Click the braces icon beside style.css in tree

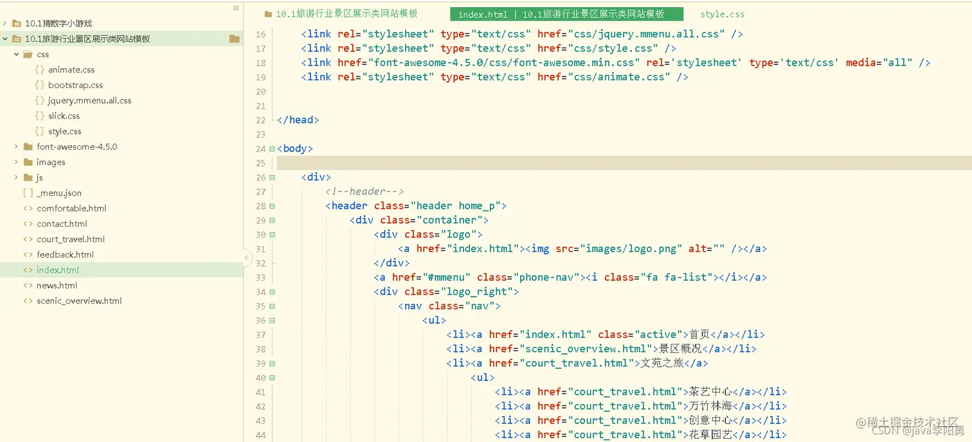tap(39, 131)
